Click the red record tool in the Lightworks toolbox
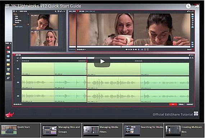Screen dimensions: 205x138 (8, 48)
